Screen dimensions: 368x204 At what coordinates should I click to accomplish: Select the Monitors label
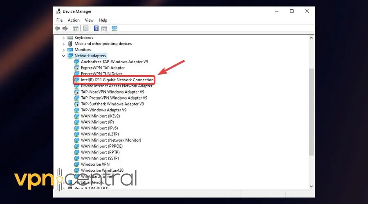point(83,50)
